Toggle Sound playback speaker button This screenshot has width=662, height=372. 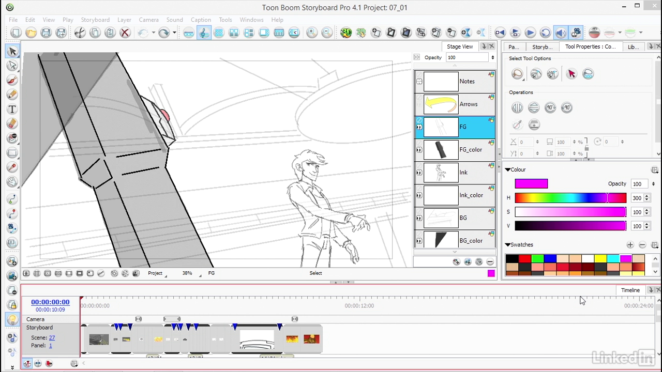[x=560, y=33]
